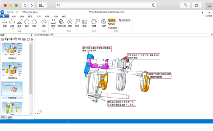
Task: Switch to the 几何 ribbon tab
Action: coord(39,16)
